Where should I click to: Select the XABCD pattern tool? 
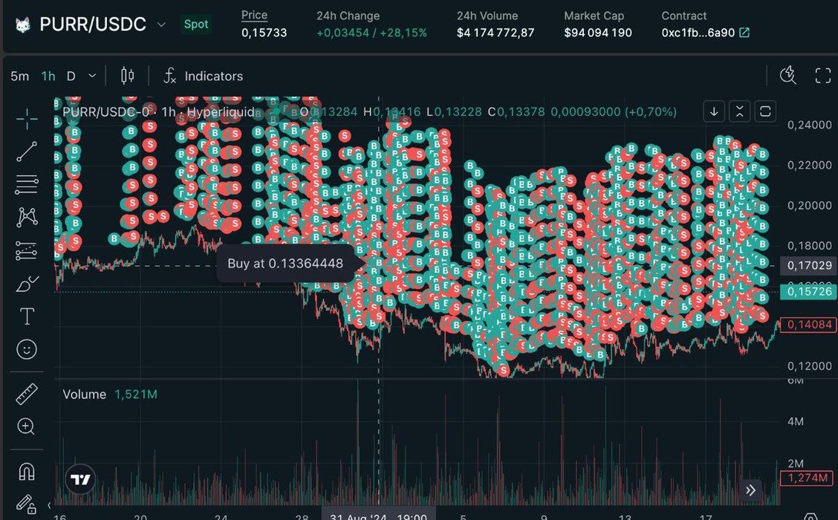tap(27, 218)
